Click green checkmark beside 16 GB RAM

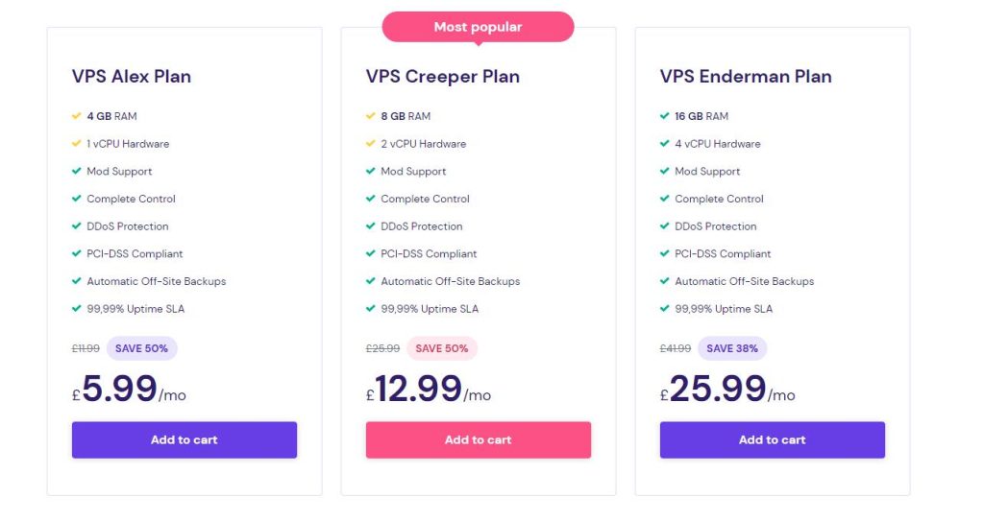pyautogui.click(x=665, y=116)
